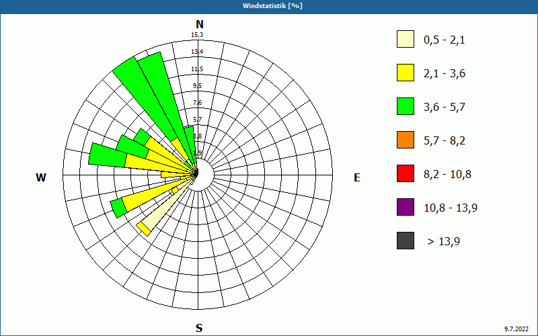Click the legend label '2,1 - 3,6'
This screenshot has height=336, width=538.
click(445, 74)
